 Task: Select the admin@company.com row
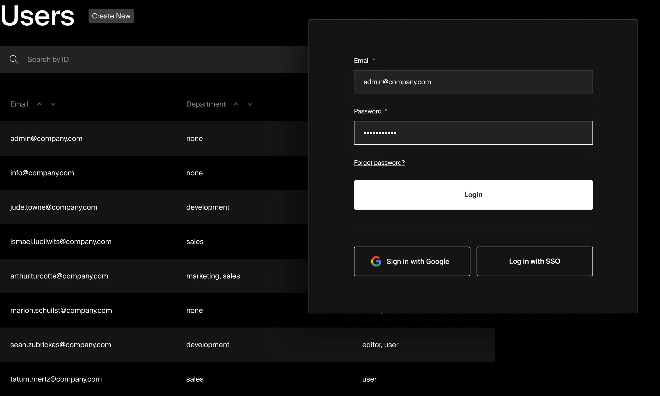click(110, 138)
